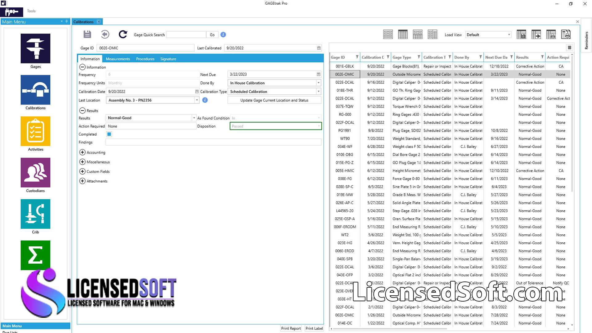The height and width of the screenshot is (333, 592).
Task: Expand the Miscellaneous section
Action: [x=82, y=162]
